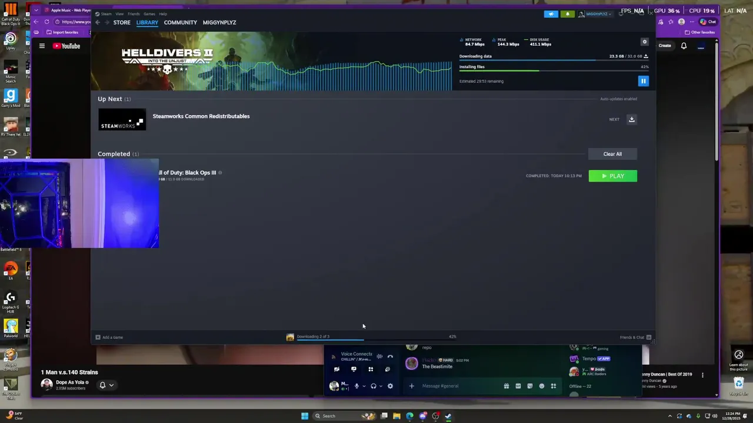The height and width of the screenshot is (423, 753).
Task: Click Steam's forward navigation arrow
Action: [x=106, y=22]
